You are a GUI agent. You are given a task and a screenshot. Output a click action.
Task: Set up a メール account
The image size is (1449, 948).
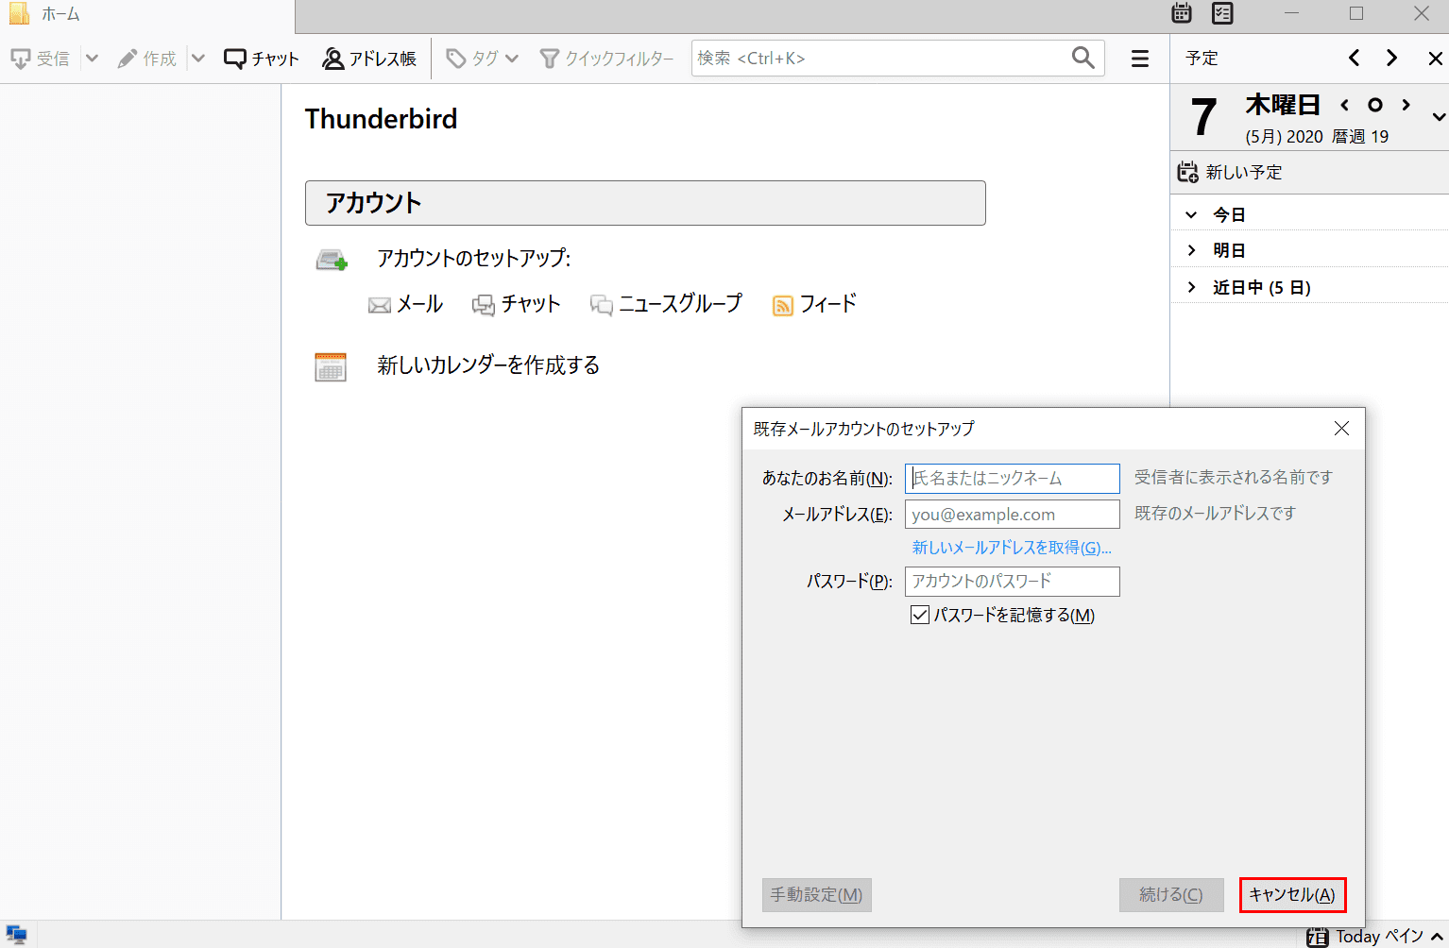click(406, 304)
